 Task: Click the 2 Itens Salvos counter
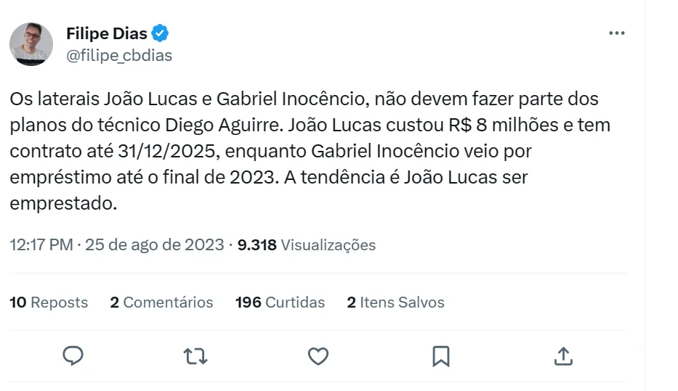(x=395, y=302)
